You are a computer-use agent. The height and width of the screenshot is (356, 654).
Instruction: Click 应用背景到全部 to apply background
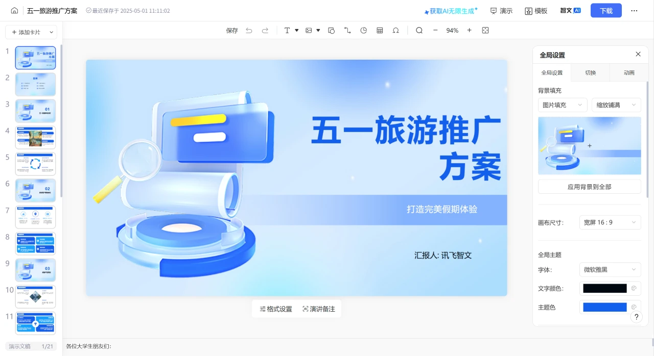click(x=589, y=187)
